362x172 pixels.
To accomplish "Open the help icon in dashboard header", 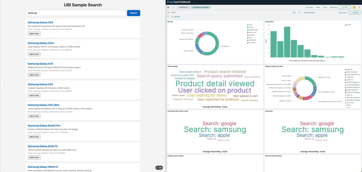I will (359, 7).
